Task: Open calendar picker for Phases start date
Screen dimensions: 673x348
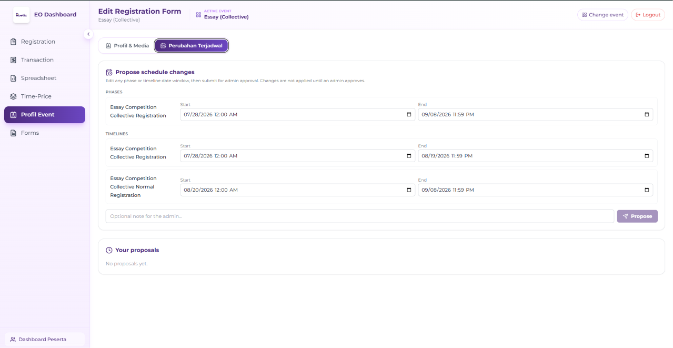Action: point(409,114)
